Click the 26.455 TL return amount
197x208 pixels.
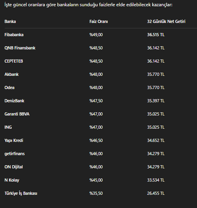click(156, 193)
